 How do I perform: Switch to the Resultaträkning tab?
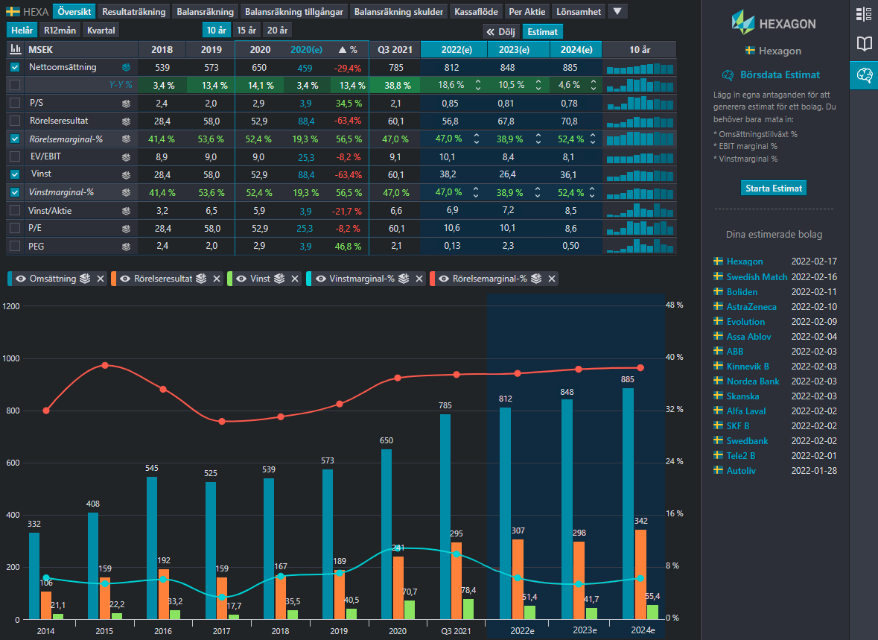pyautogui.click(x=134, y=12)
